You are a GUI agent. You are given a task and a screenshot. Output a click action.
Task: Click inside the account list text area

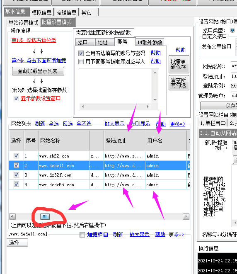point(116,86)
